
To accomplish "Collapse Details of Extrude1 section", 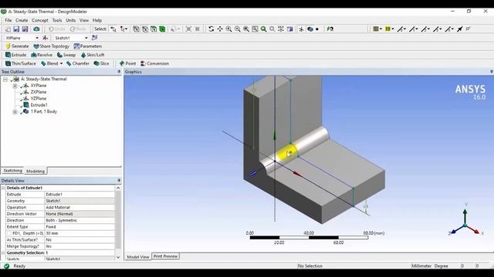I will [x=3, y=188].
